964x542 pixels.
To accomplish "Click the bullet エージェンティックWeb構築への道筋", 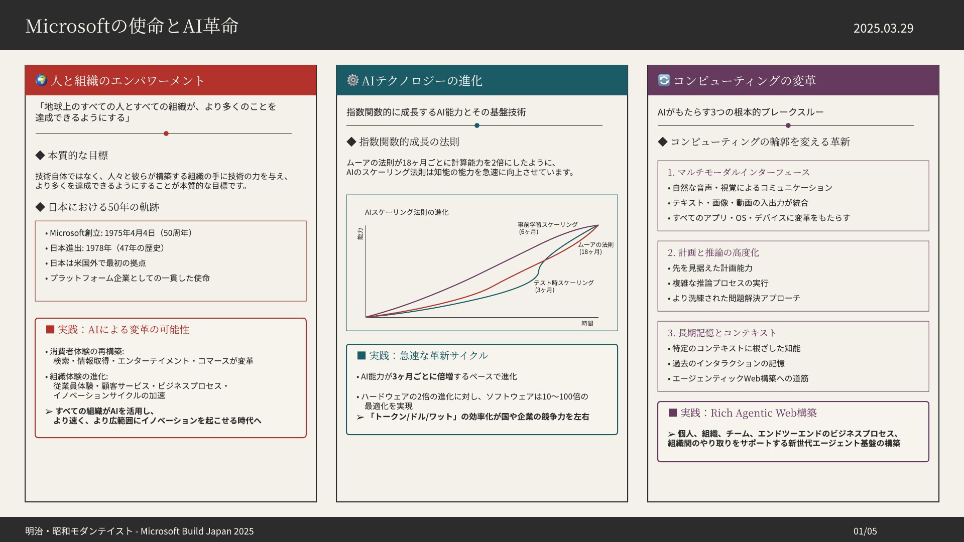I will 738,378.
